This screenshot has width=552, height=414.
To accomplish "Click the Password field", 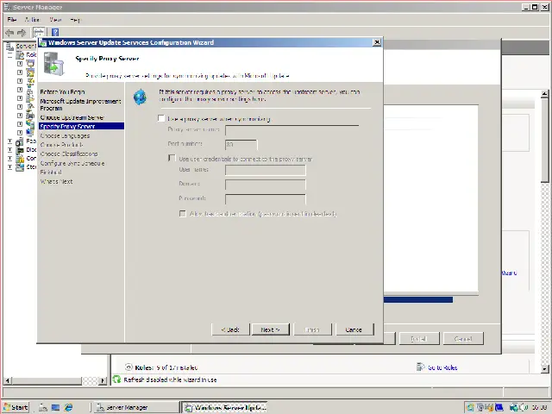I will pyautogui.click(x=266, y=199).
